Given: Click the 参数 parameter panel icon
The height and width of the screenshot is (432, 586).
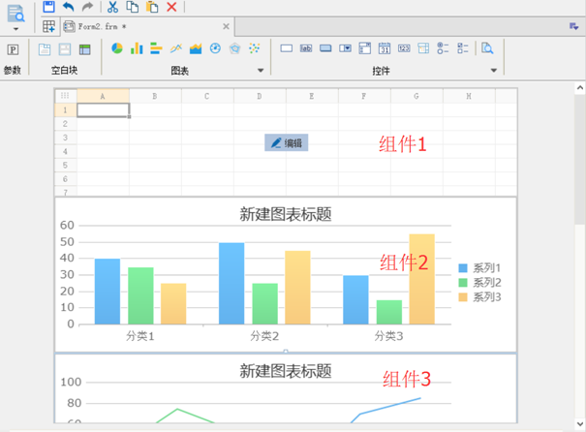Looking at the screenshot, I should click(x=13, y=49).
